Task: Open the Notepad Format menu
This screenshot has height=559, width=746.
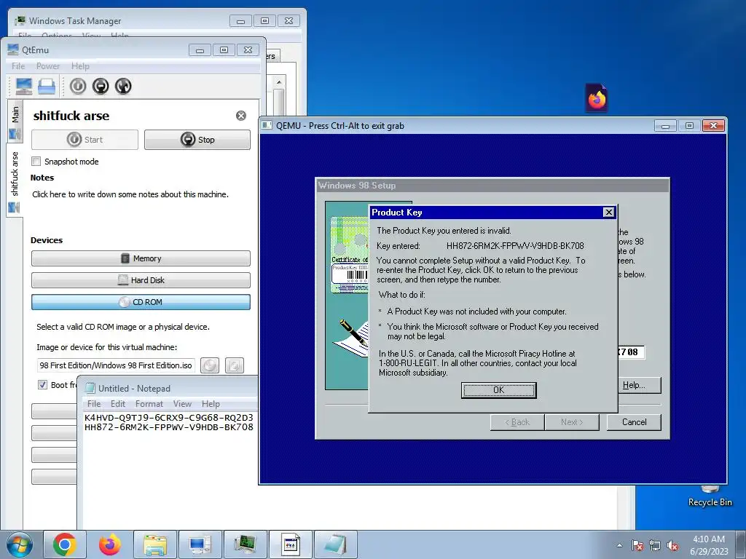Action: (x=149, y=403)
